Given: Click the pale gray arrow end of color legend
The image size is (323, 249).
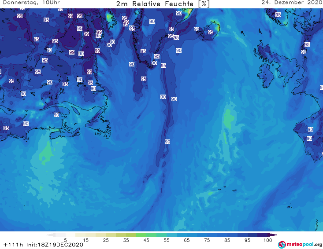Looking at the screenshot, I should click(51, 235).
